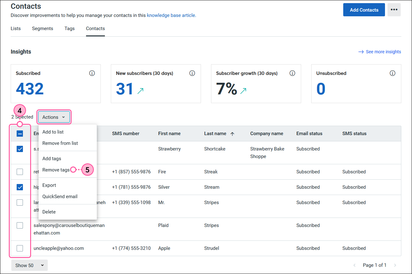Click the Email status column header
This screenshot has height=274, width=412.
click(309, 134)
